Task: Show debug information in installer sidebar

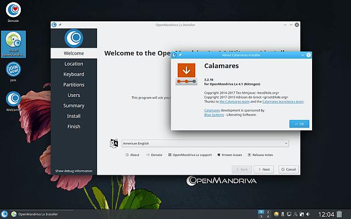Action: tap(73, 171)
